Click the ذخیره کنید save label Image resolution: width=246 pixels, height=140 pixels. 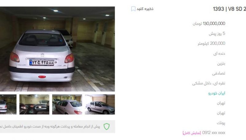[x=145, y=9]
